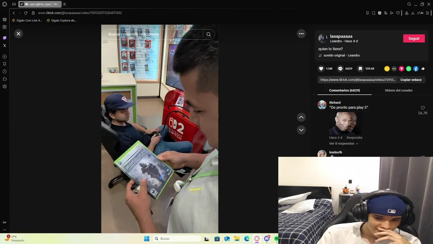Go to the previous video arrow
Screen dimensions: 433x244
click(301, 117)
